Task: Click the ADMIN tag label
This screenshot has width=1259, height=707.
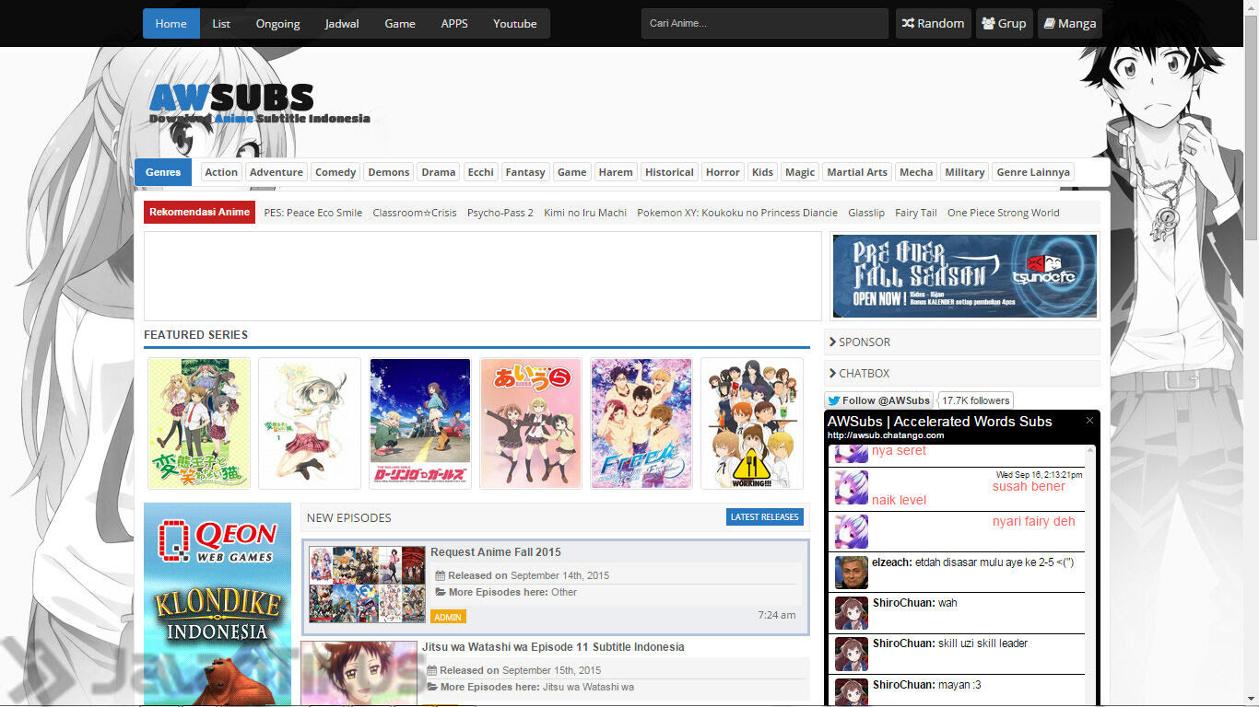Action: pos(448,617)
